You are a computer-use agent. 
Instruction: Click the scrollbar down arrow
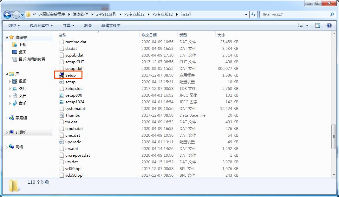coord(334,175)
